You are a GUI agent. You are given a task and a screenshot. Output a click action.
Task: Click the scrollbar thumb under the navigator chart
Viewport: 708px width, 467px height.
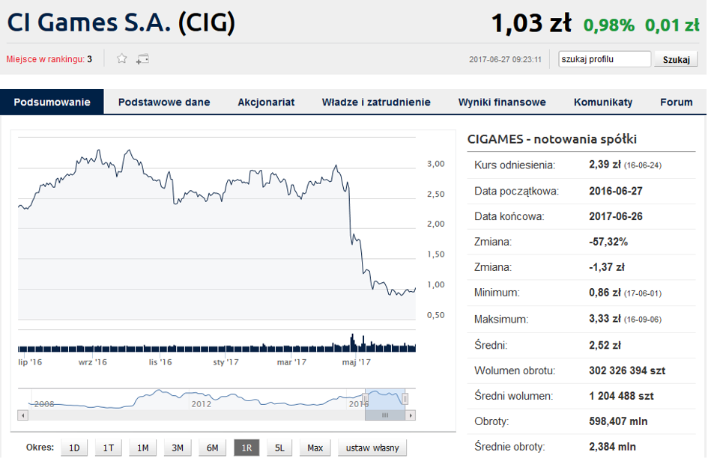pyautogui.click(x=385, y=415)
